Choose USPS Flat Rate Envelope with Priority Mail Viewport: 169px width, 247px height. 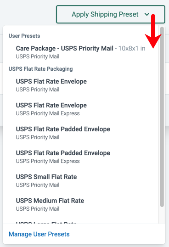click(x=81, y=85)
